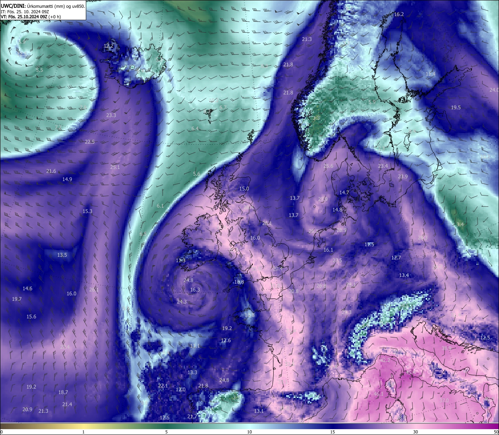This screenshot has height=435, width=499.
Task: Pick the 22.5 value label
Action: coord(90,142)
